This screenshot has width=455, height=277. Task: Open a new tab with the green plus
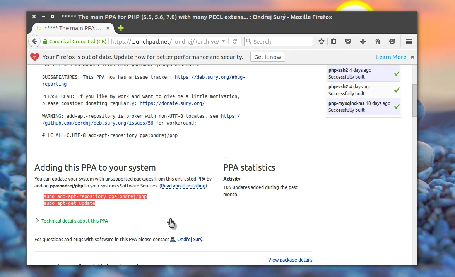pyautogui.click(x=121, y=28)
